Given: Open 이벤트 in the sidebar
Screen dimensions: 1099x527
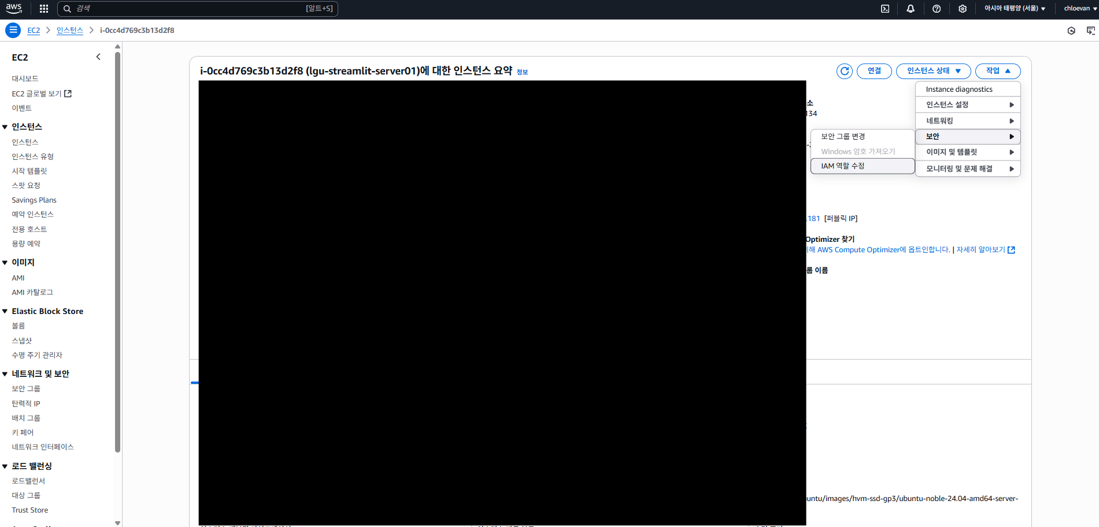Looking at the screenshot, I should coord(21,108).
